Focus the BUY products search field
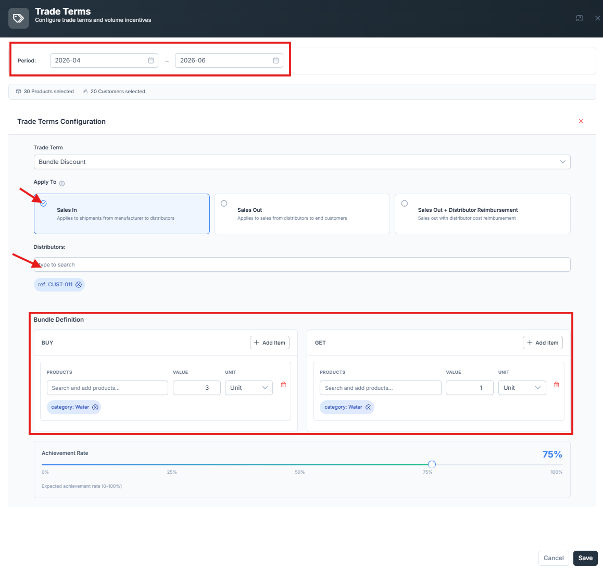The image size is (603, 571). coord(107,388)
